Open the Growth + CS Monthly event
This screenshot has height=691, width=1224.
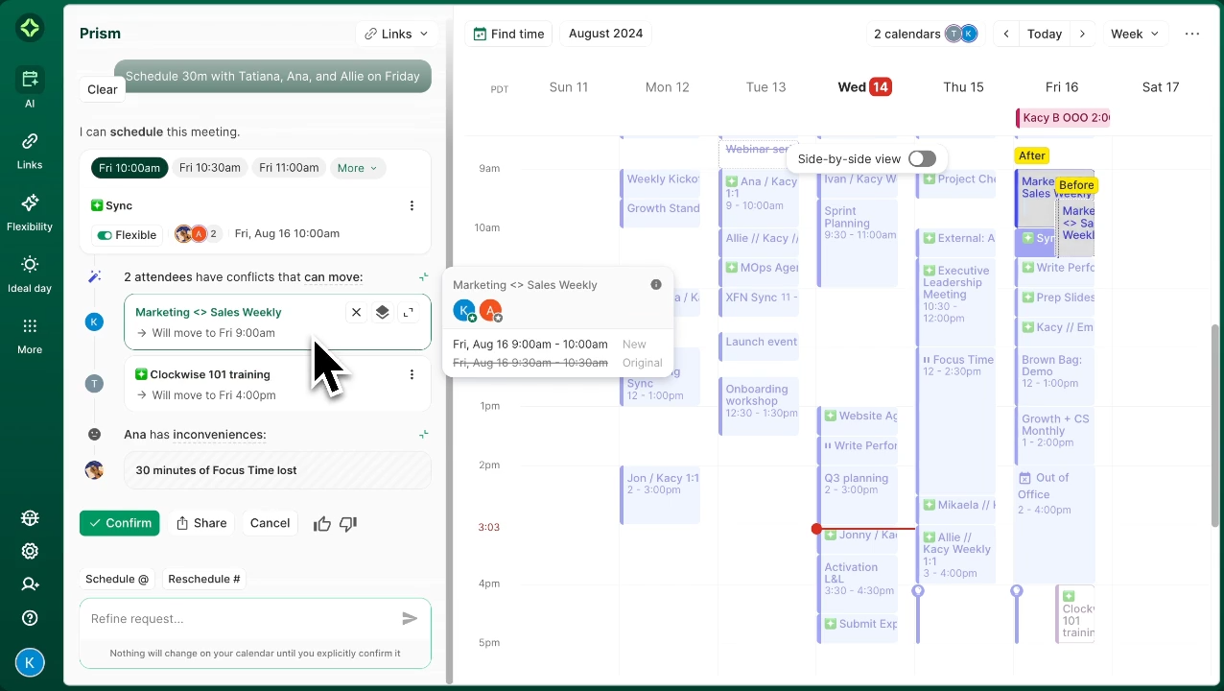point(1055,436)
